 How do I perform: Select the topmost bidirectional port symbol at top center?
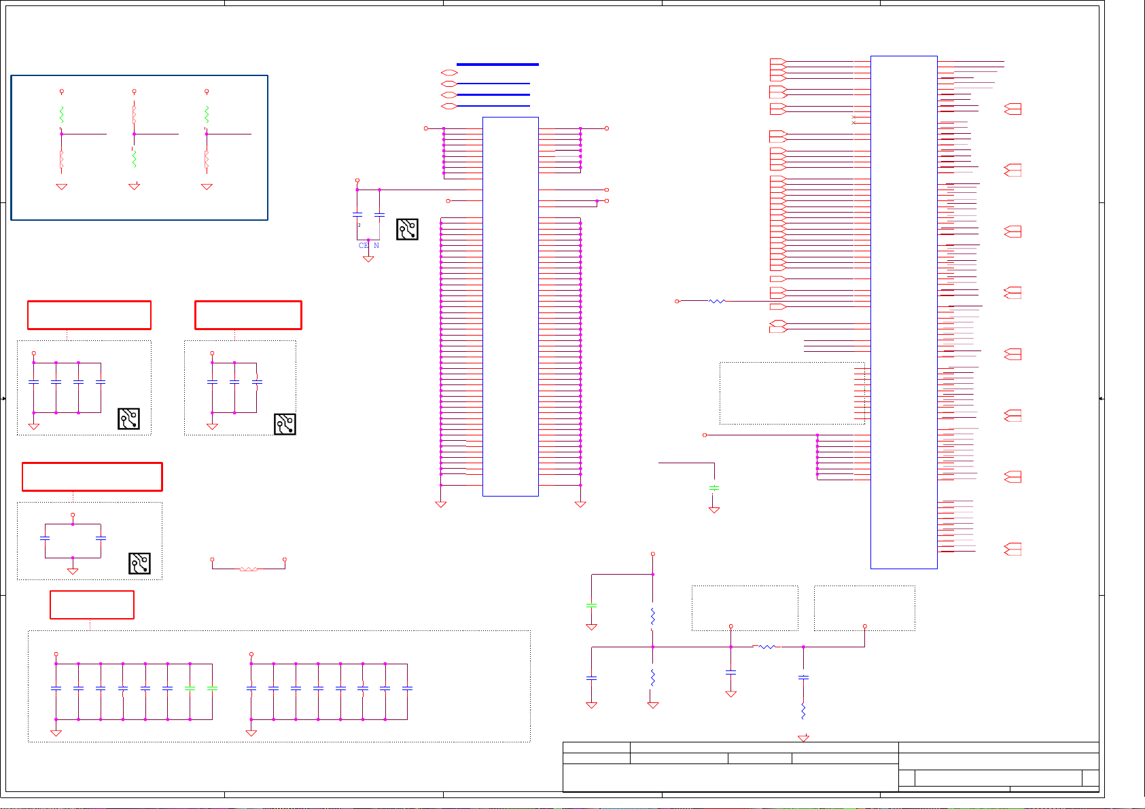(x=449, y=73)
